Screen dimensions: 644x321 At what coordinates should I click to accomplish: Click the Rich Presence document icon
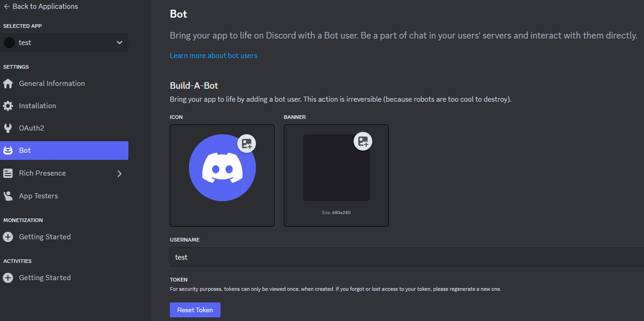point(8,174)
